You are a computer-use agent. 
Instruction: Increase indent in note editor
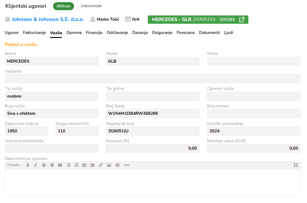coord(92,165)
